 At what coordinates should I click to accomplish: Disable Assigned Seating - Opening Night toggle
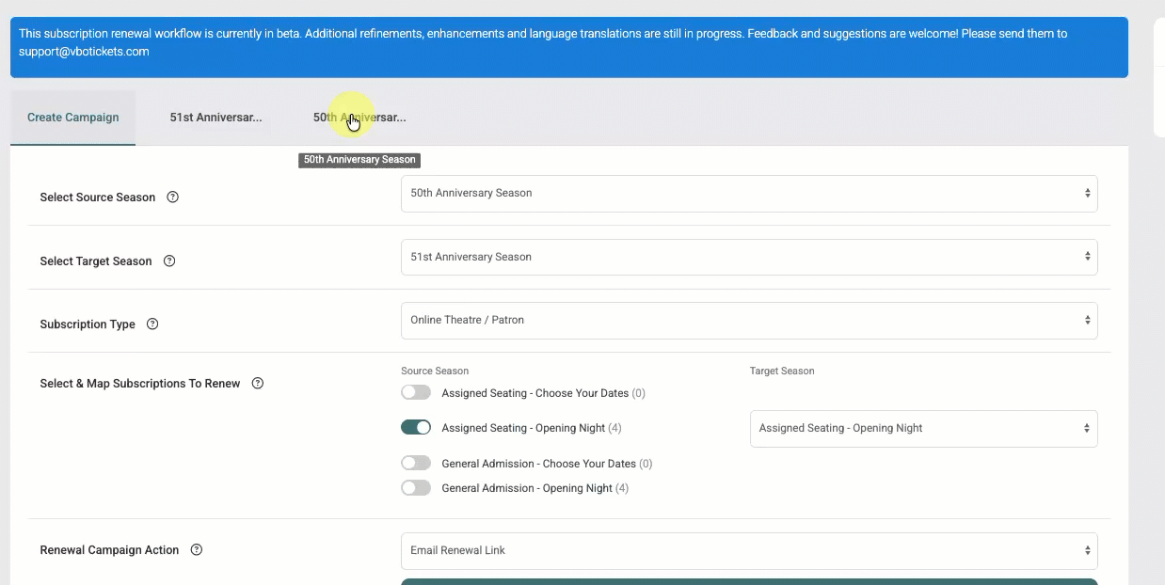click(416, 427)
